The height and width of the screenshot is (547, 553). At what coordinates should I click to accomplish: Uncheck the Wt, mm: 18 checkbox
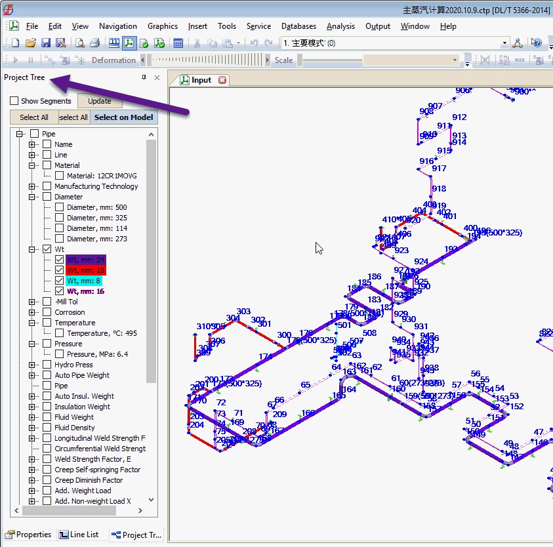[59, 270]
